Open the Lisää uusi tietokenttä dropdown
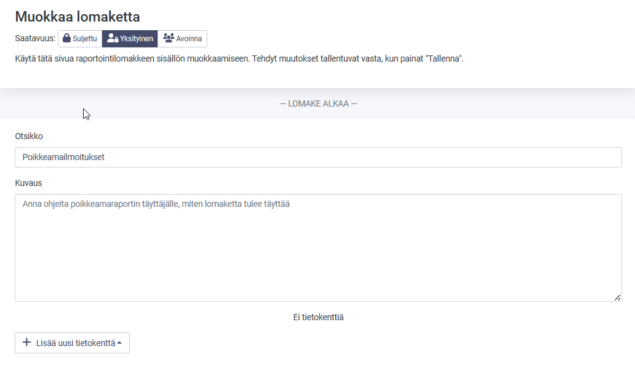Screen dimensions: 635x367 tap(72, 343)
